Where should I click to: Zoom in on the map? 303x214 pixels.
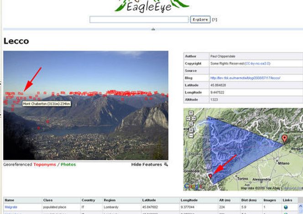(x=191, y=130)
